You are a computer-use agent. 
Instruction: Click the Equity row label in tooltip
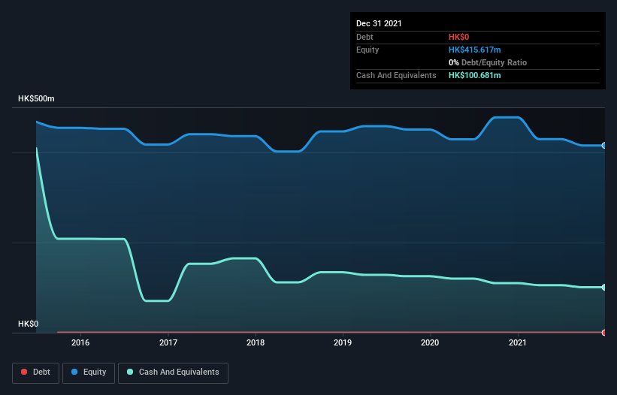[367, 50]
